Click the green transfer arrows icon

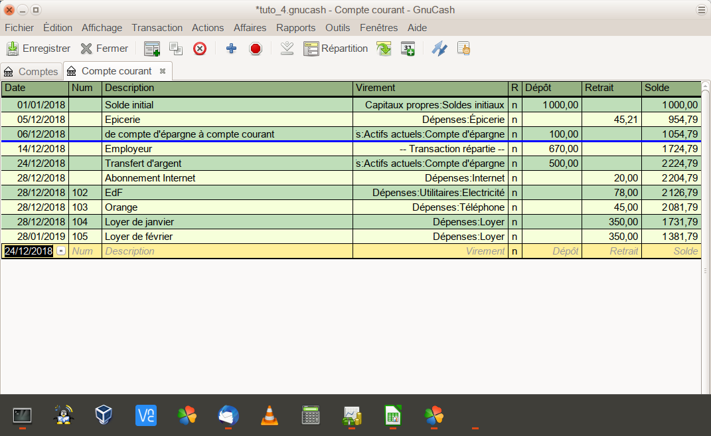(x=384, y=49)
